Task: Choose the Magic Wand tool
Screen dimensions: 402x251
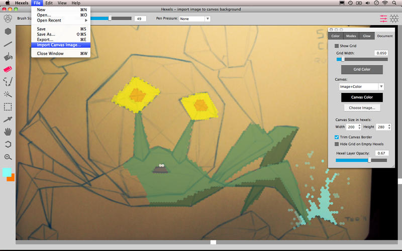Action: tap(8, 94)
